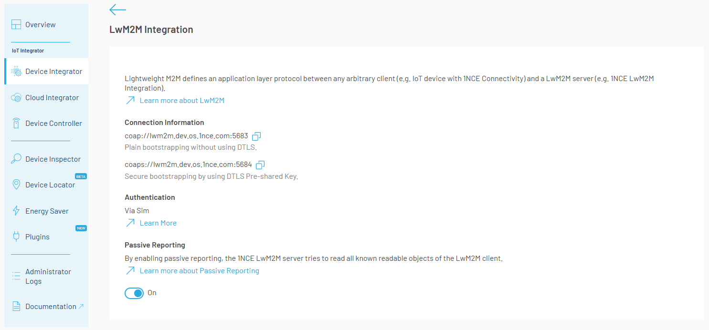Copy the coap bootstrap URL
This screenshot has height=330, width=709.
click(256, 136)
